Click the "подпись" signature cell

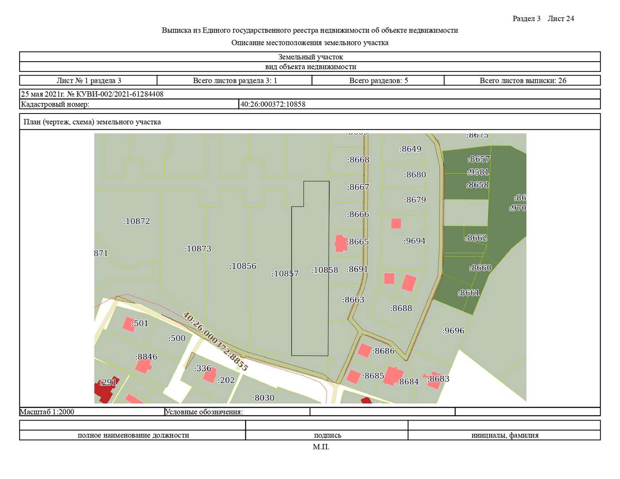pos(327,435)
